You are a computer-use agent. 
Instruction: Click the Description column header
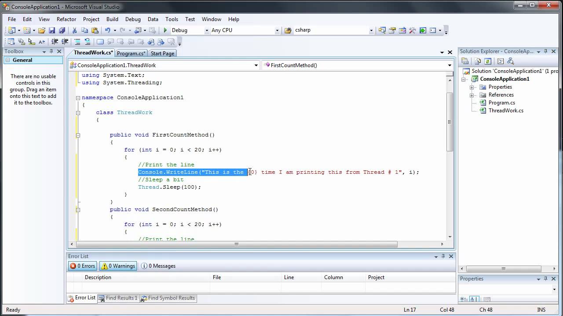[98, 277]
